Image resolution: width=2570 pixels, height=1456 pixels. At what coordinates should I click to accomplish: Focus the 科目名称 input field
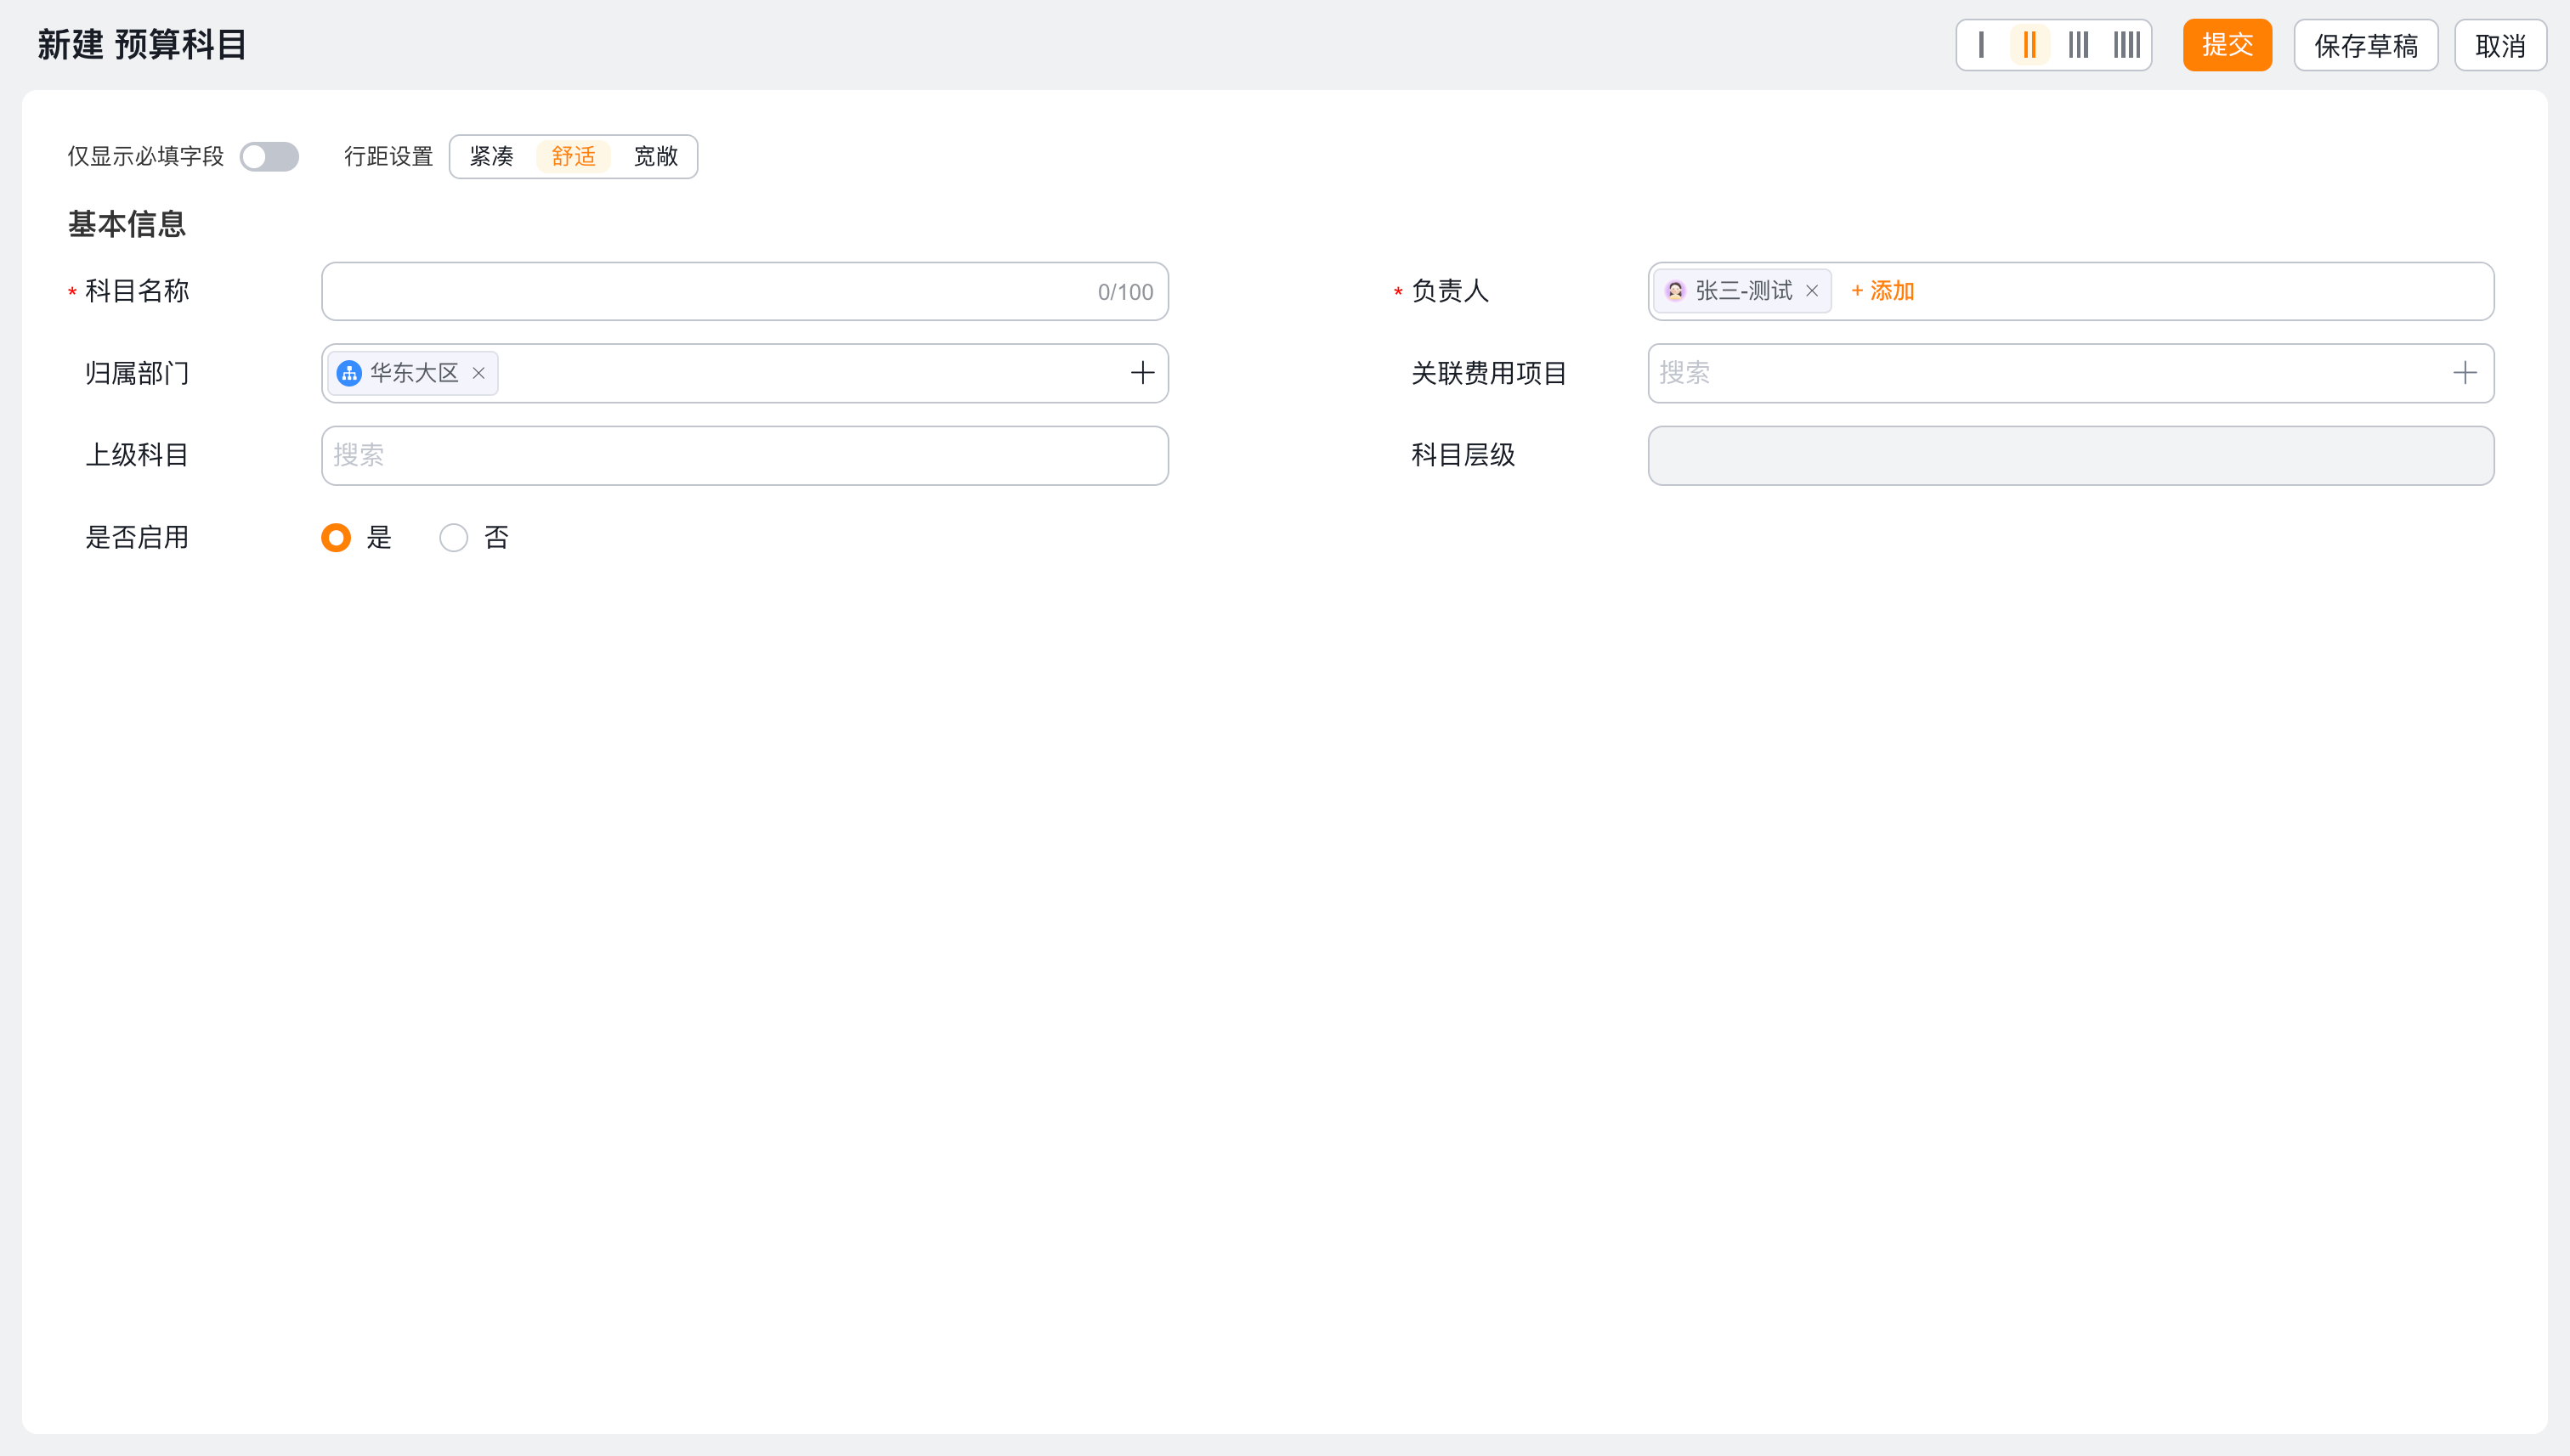[x=744, y=291]
